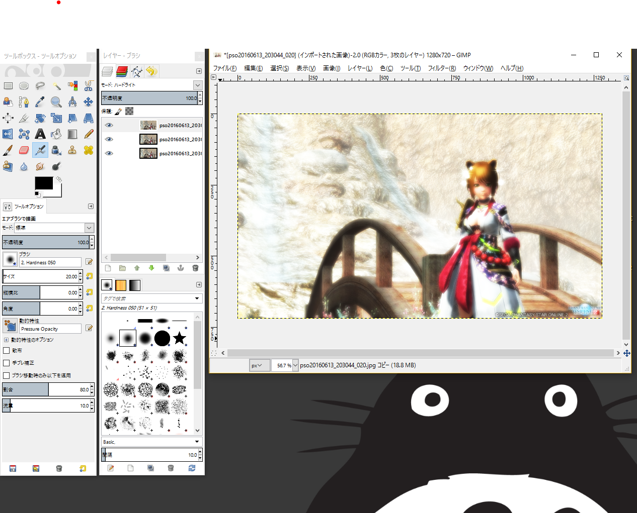Select the Measure compass tool

click(72, 102)
